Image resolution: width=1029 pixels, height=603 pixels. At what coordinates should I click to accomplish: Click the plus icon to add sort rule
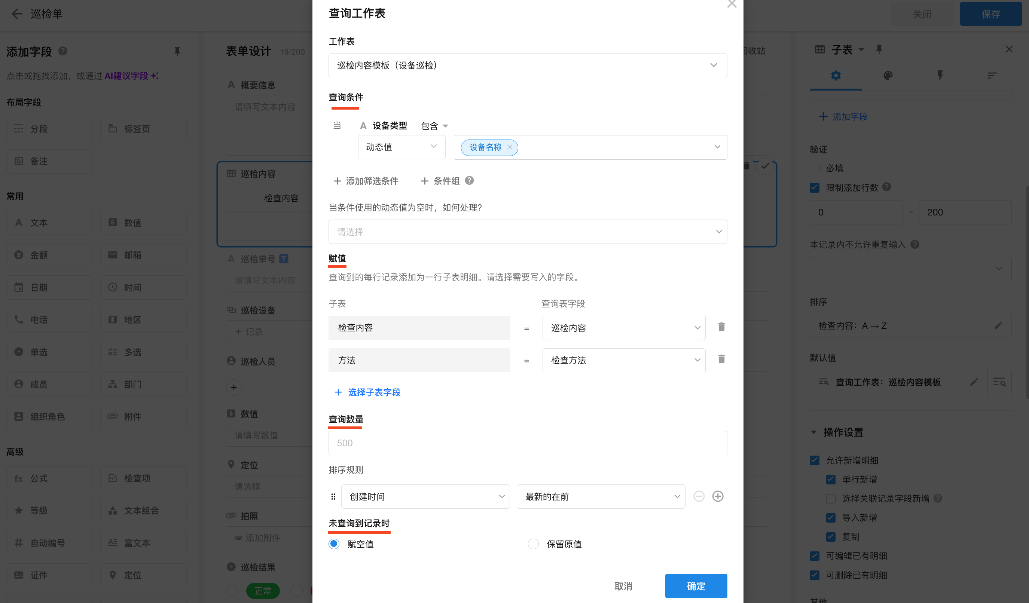[717, 496]
